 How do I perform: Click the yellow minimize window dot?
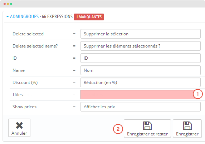pyautogui.click(x=8, y=4)
